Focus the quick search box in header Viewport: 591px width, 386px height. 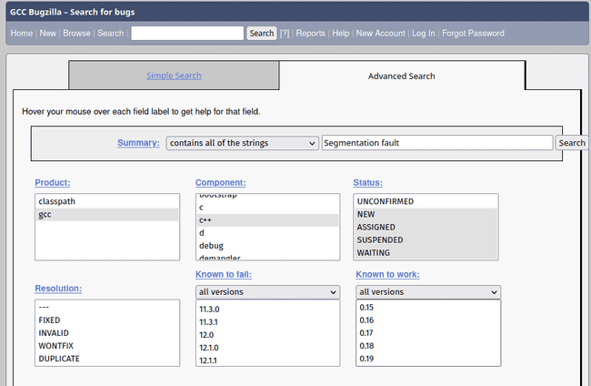click(x=187, y=33)
